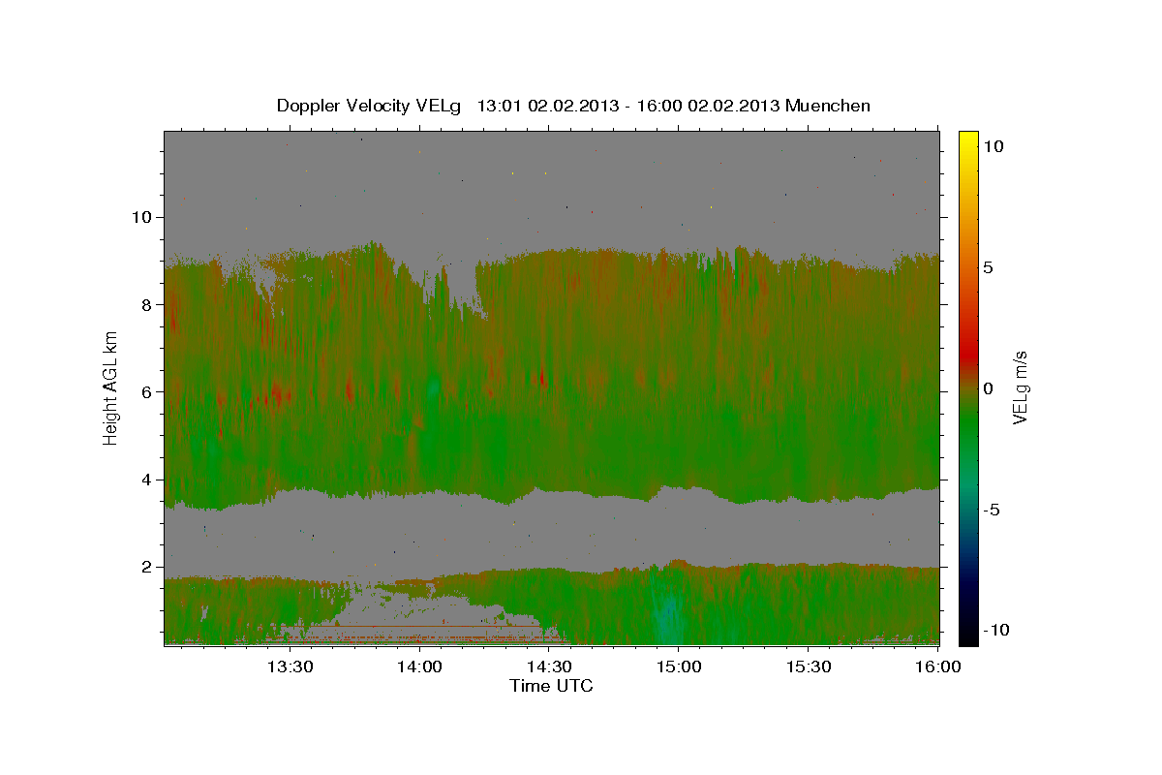Click the colorbar value -10 label
The width and height of the screenshot is (1162, 775).
click(994, 630)
